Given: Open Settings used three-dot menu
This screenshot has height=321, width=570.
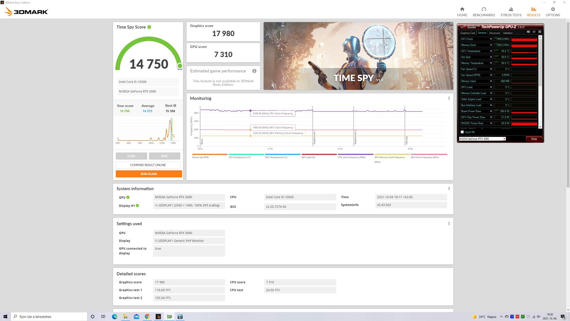Looking at the screenshot, I should 449,223.
